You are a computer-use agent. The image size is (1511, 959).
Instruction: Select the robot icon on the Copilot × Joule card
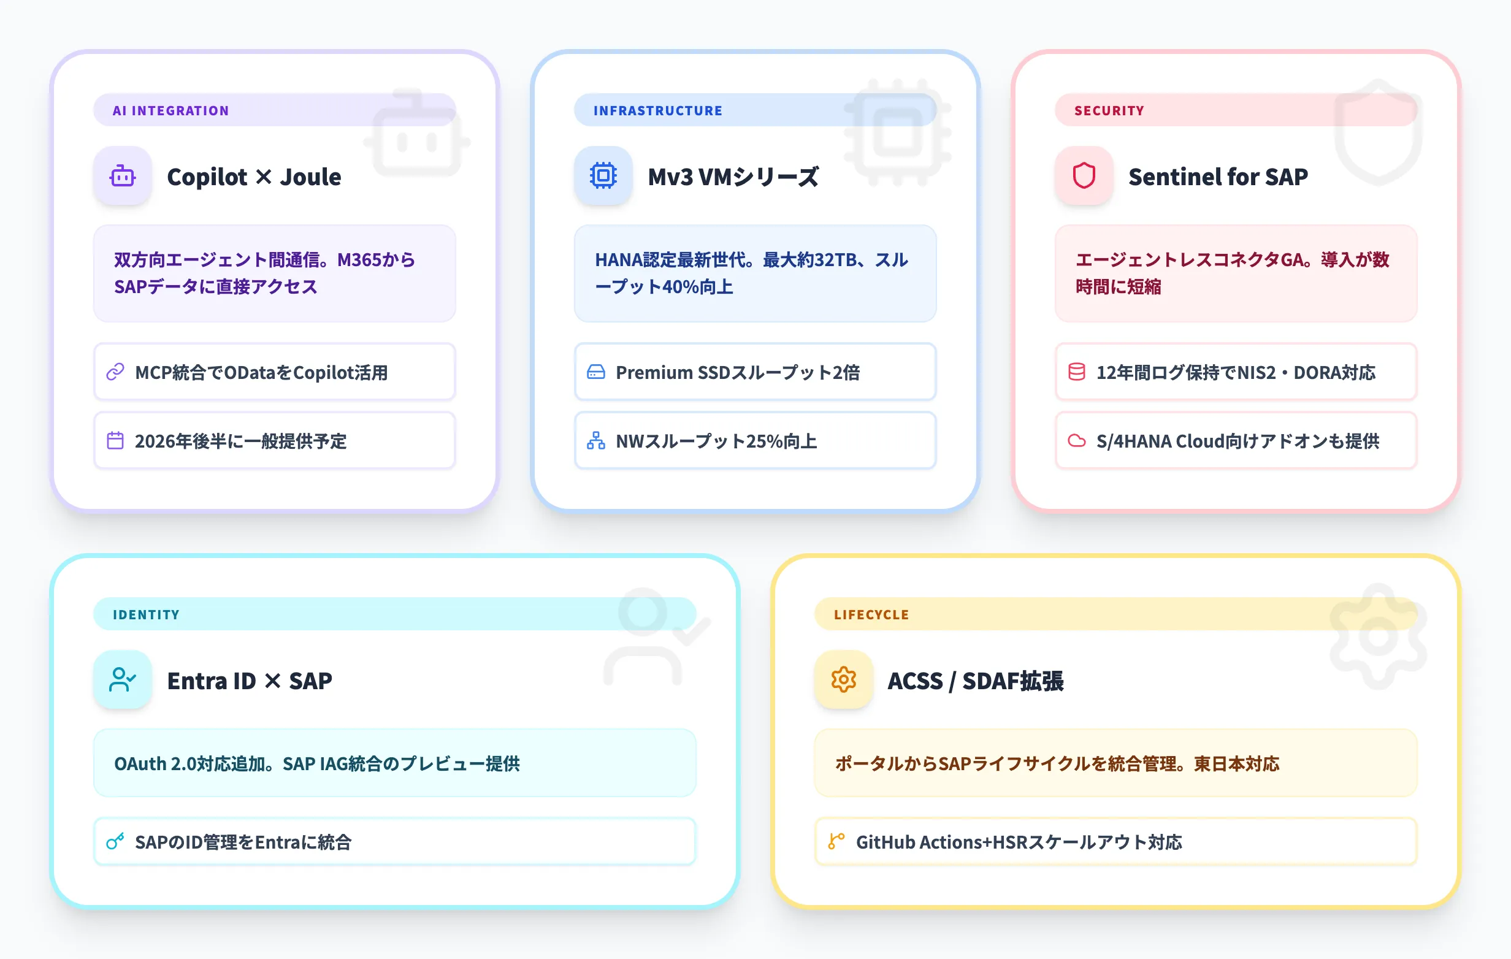click(x=122, y=177)
